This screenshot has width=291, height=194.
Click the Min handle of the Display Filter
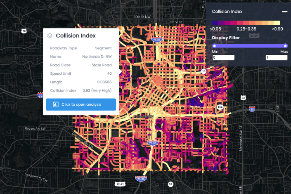pyautogui.click(x=214, y=45)
